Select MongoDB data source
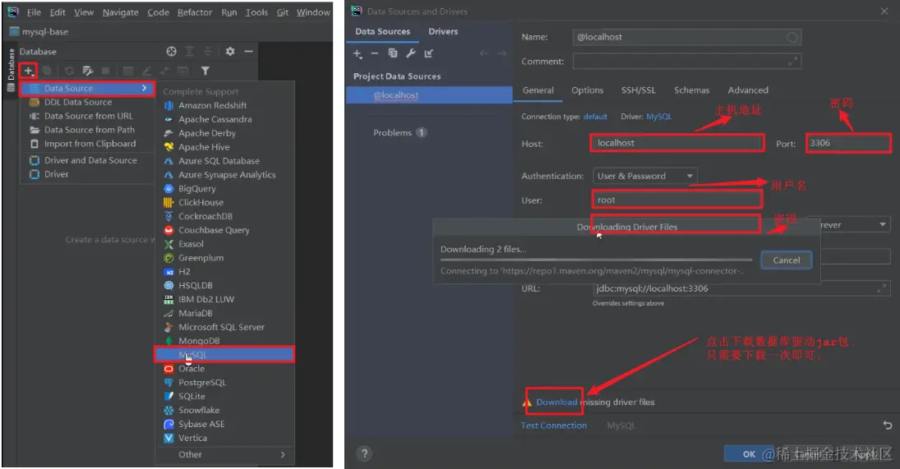The width and height of the screenshot is (900, 469). [224, 341]
